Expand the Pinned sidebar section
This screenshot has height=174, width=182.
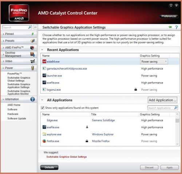click(3, 34)
